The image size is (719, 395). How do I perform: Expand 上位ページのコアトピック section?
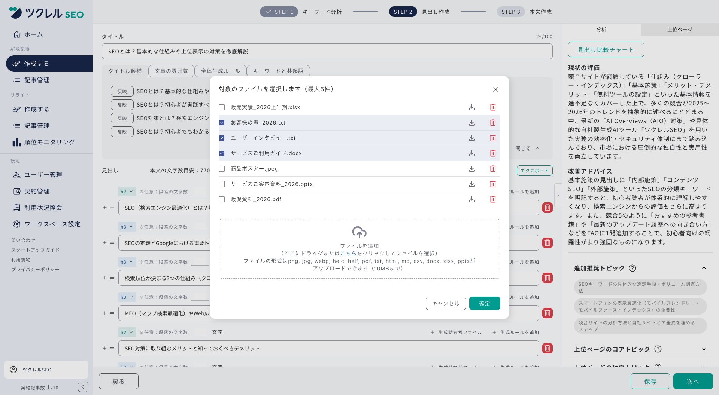(x=704, y=349)
